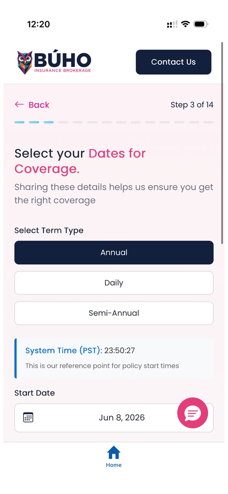Tap the back arrow icon
The height and width of the screenshot is (494, 228).
point(19,105)
